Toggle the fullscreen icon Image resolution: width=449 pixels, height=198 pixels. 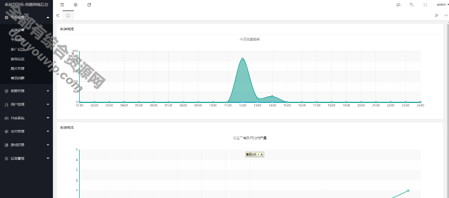(x=425, y=5)
